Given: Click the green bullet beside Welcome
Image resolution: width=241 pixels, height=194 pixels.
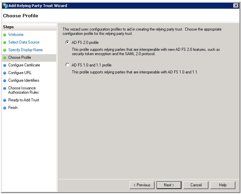Looking at the screenshot, I should 5,35.
